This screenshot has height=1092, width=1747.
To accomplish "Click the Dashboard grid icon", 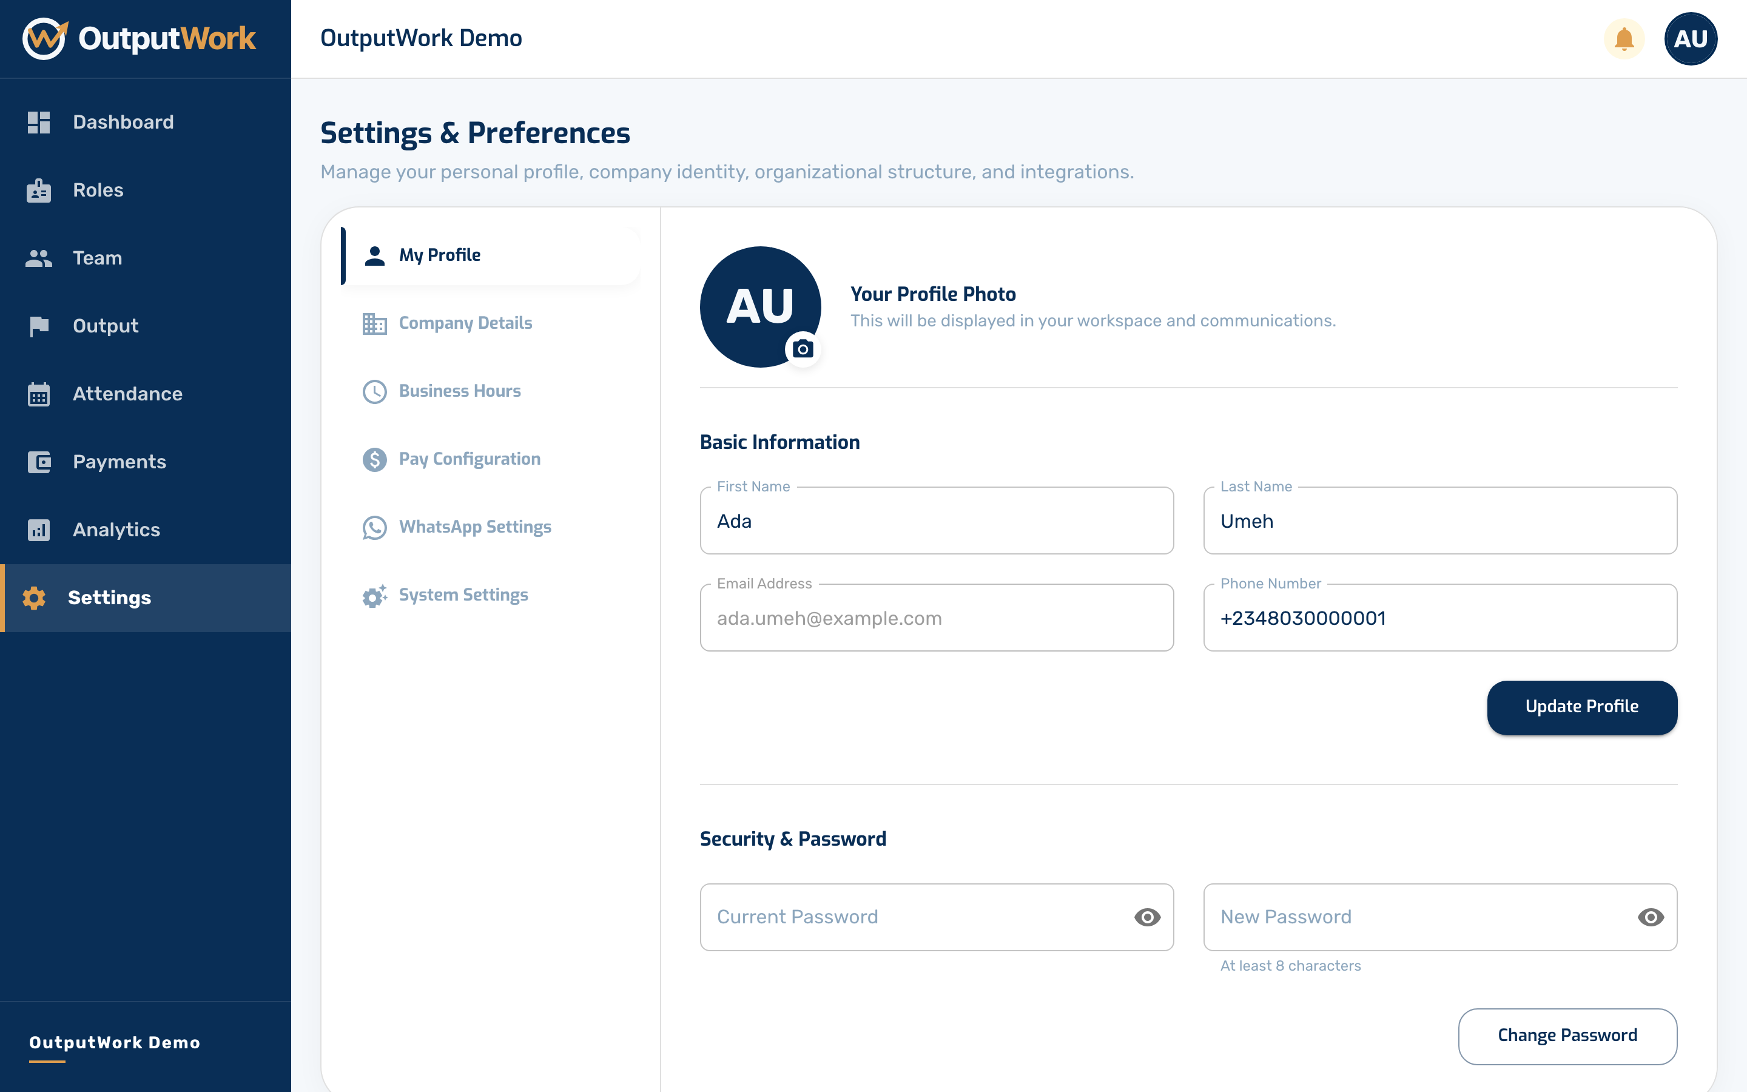I will click(39, 122).
